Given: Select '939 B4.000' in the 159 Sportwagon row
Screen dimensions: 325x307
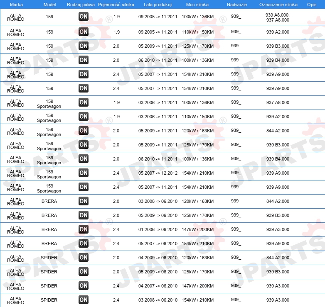Looking at the screenshot, I should [278, 159].
